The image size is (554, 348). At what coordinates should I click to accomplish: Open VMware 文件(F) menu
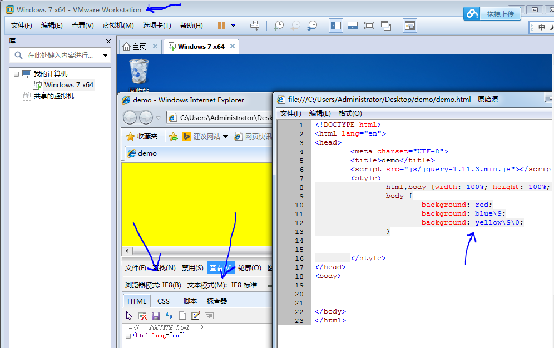click(x=22, y=26)
